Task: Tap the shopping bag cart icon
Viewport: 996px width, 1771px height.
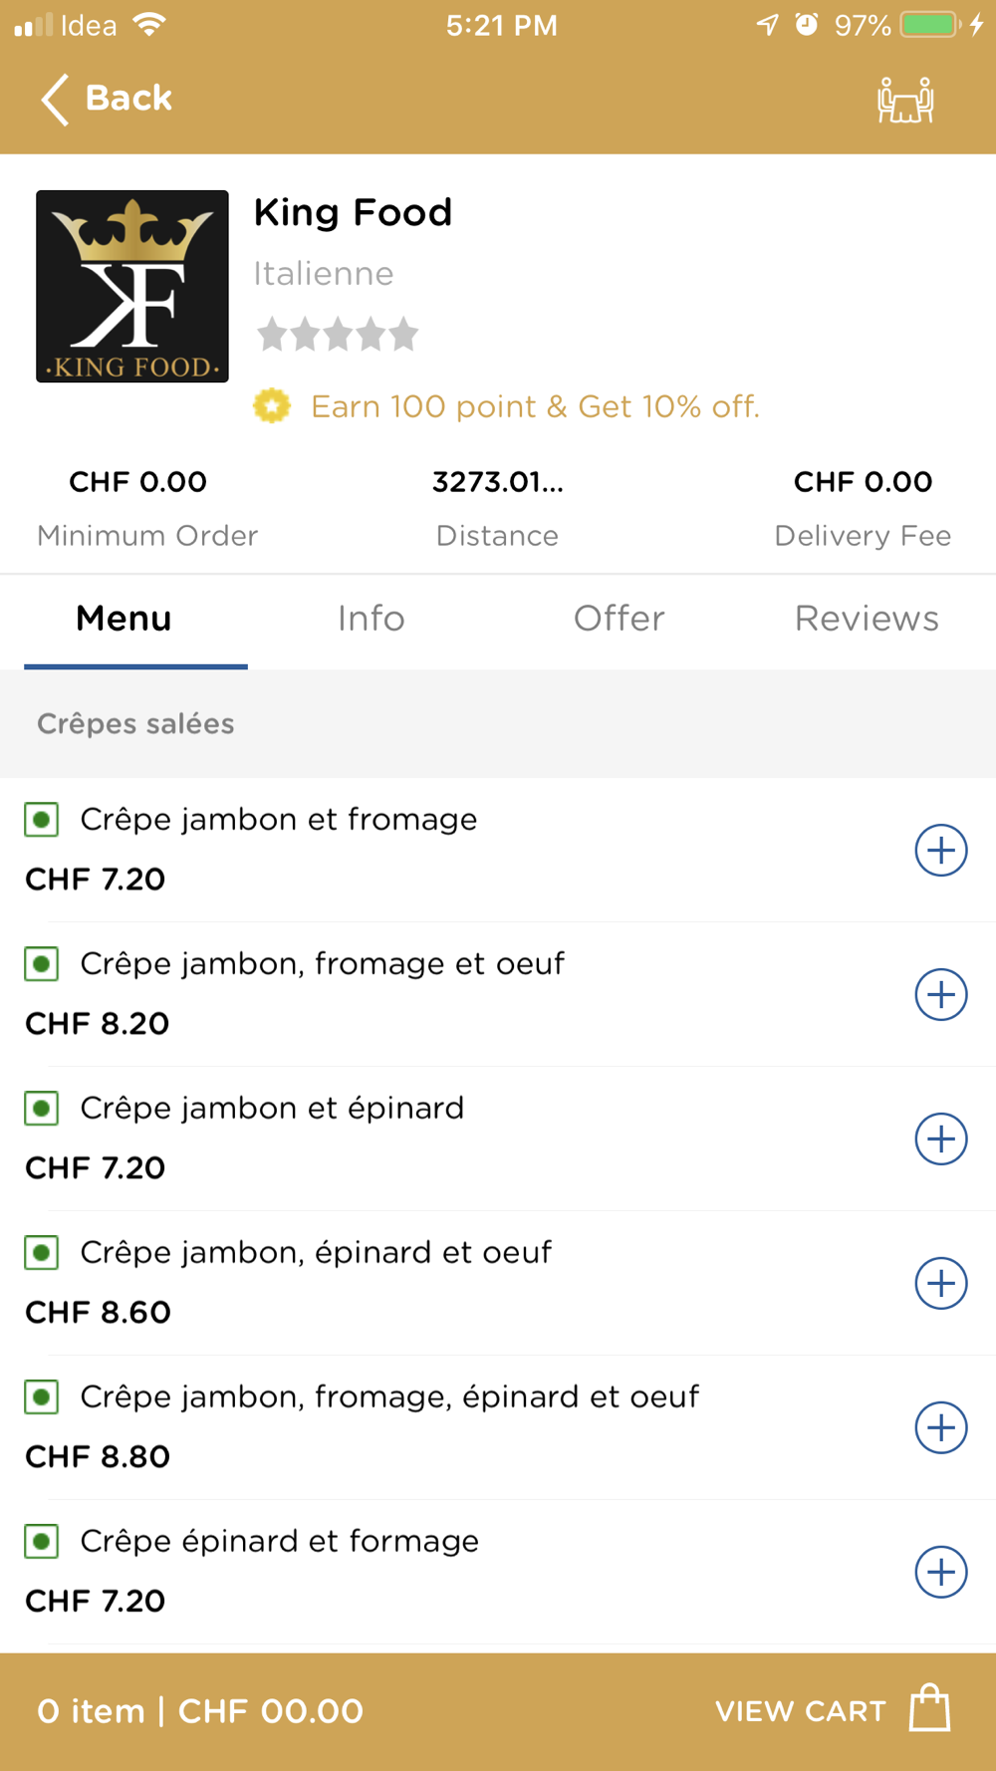Action: tap(929, 1708)
